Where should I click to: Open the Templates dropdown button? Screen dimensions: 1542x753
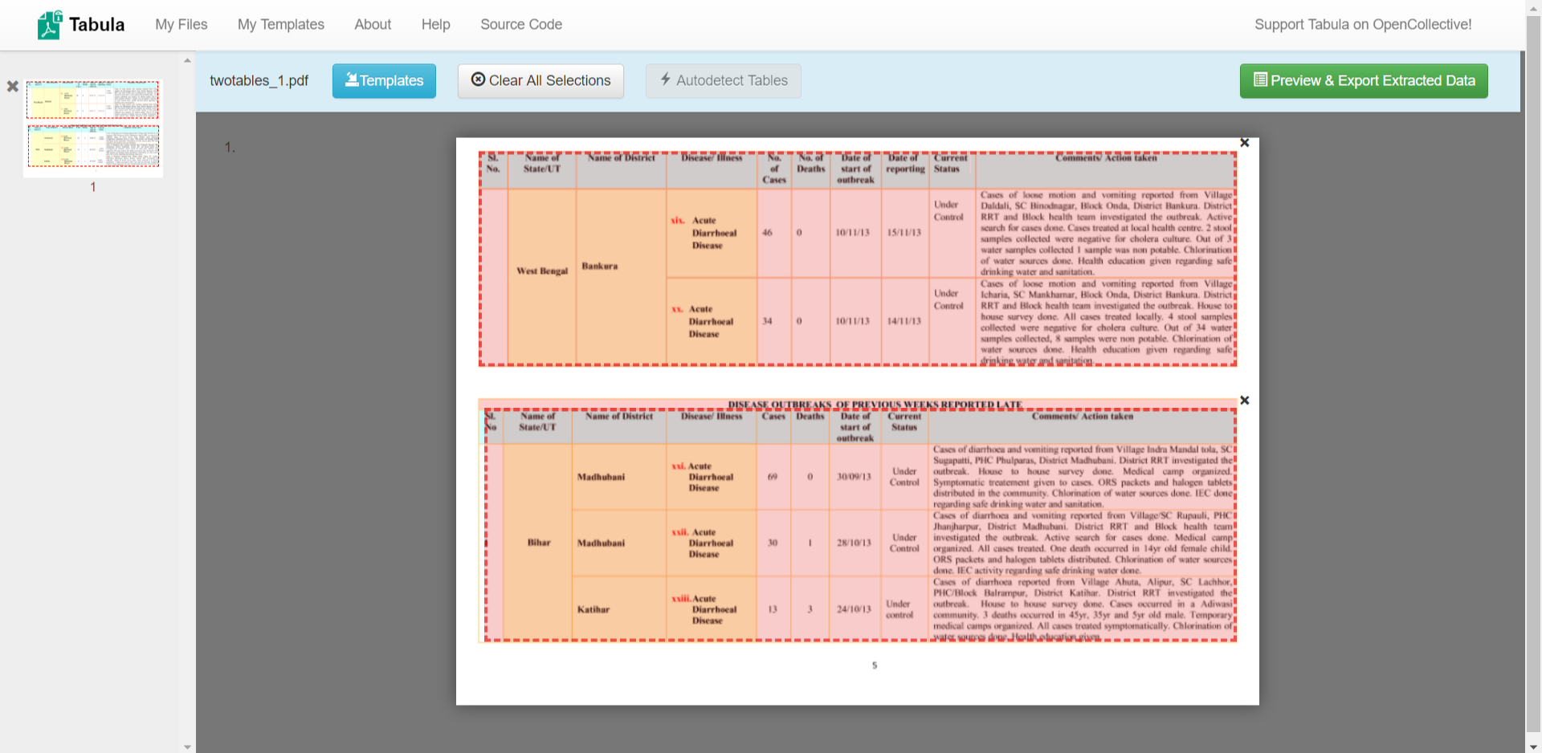(384, 81)
